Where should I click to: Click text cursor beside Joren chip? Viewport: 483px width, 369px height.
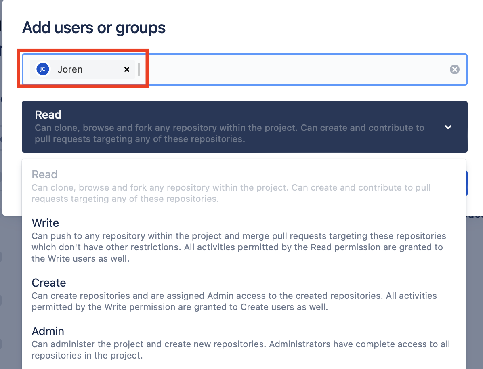tap(139, 69)
